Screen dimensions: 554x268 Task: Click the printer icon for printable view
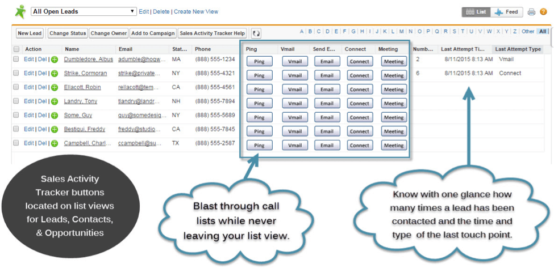(x=531, y=12)
